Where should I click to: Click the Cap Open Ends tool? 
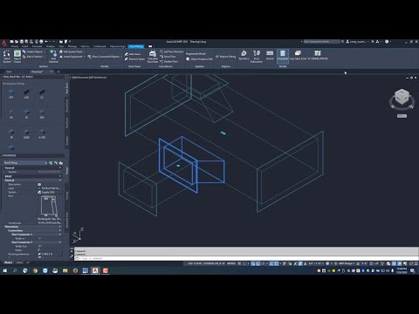298,55
